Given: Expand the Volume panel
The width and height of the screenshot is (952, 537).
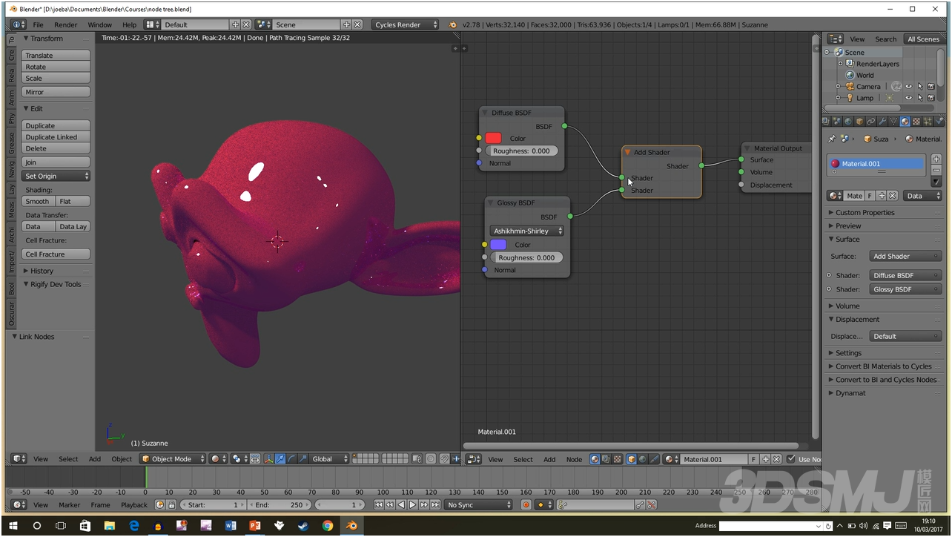Looking at the screenshot, I should point(847,306).
